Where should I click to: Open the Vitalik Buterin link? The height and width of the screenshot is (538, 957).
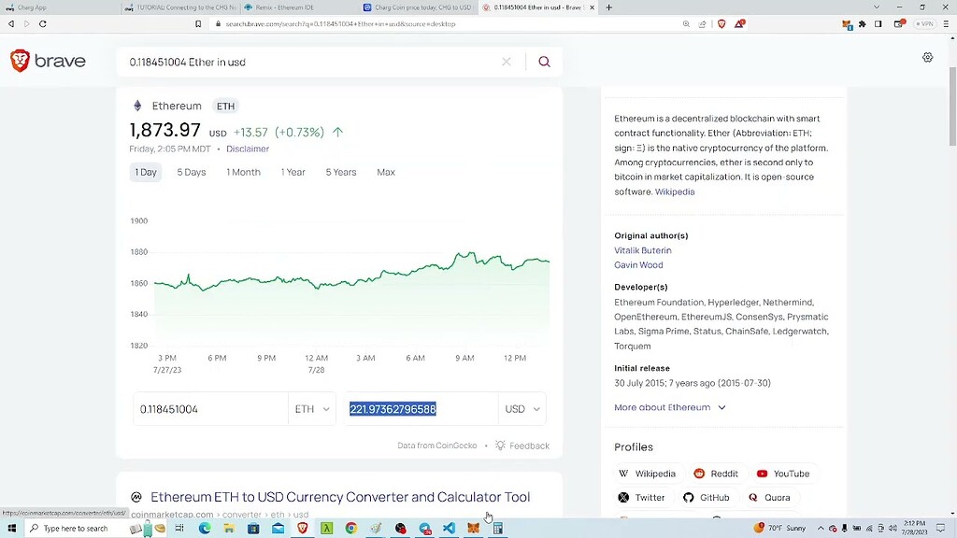click(x=642, y=250)
